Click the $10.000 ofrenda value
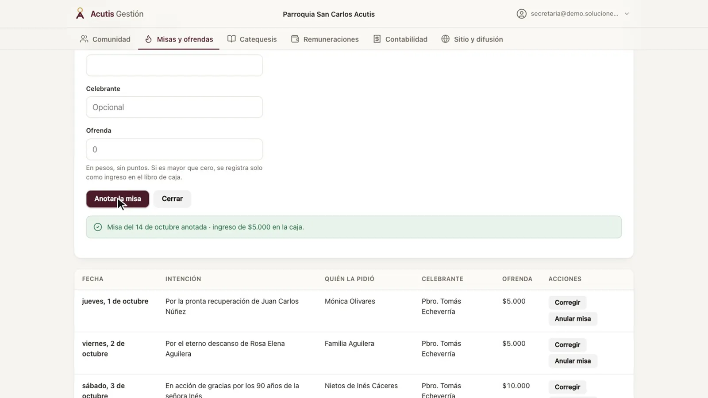This screenshot has width=708, height=398. point(516,386)
